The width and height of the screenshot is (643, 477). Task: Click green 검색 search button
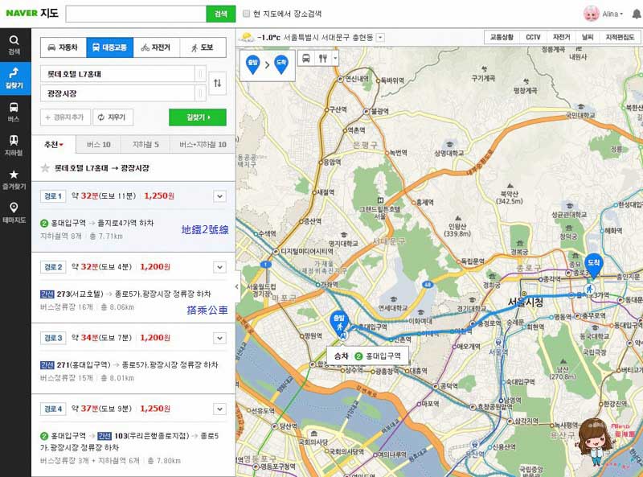coord(220,14)
